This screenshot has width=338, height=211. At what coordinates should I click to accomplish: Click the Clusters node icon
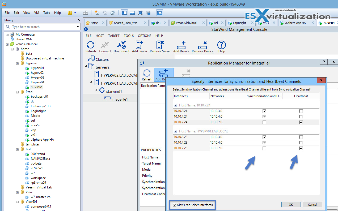(x=91, y=58)
